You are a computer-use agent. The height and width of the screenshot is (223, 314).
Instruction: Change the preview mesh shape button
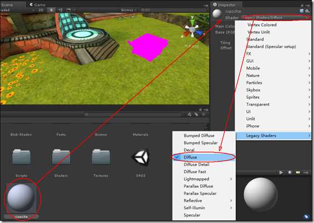click(290, 172)
